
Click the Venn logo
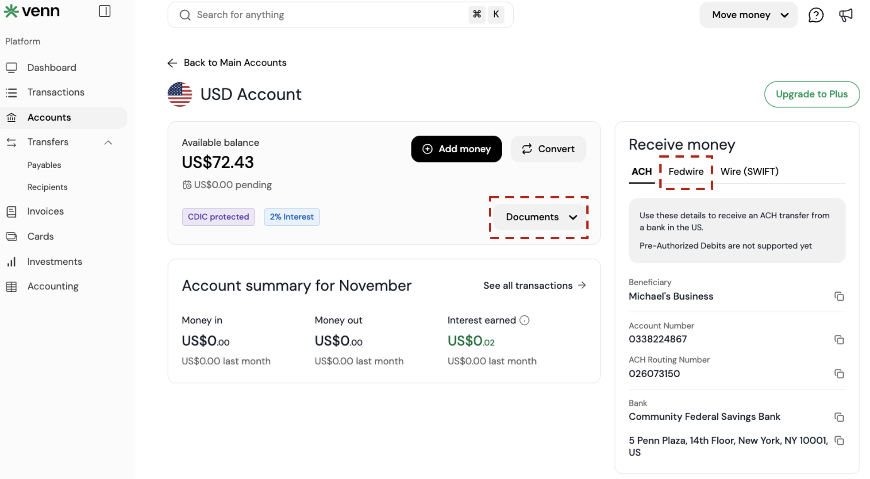tap(32, 11)
